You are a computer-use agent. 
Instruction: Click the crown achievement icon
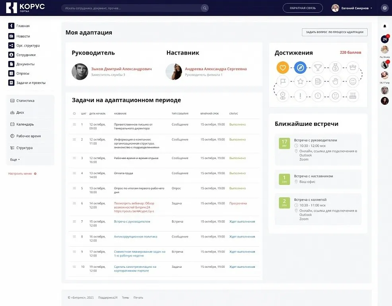[x=353, y=68]
